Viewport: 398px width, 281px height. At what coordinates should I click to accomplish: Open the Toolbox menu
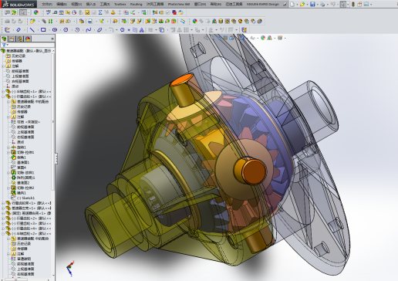120,4
